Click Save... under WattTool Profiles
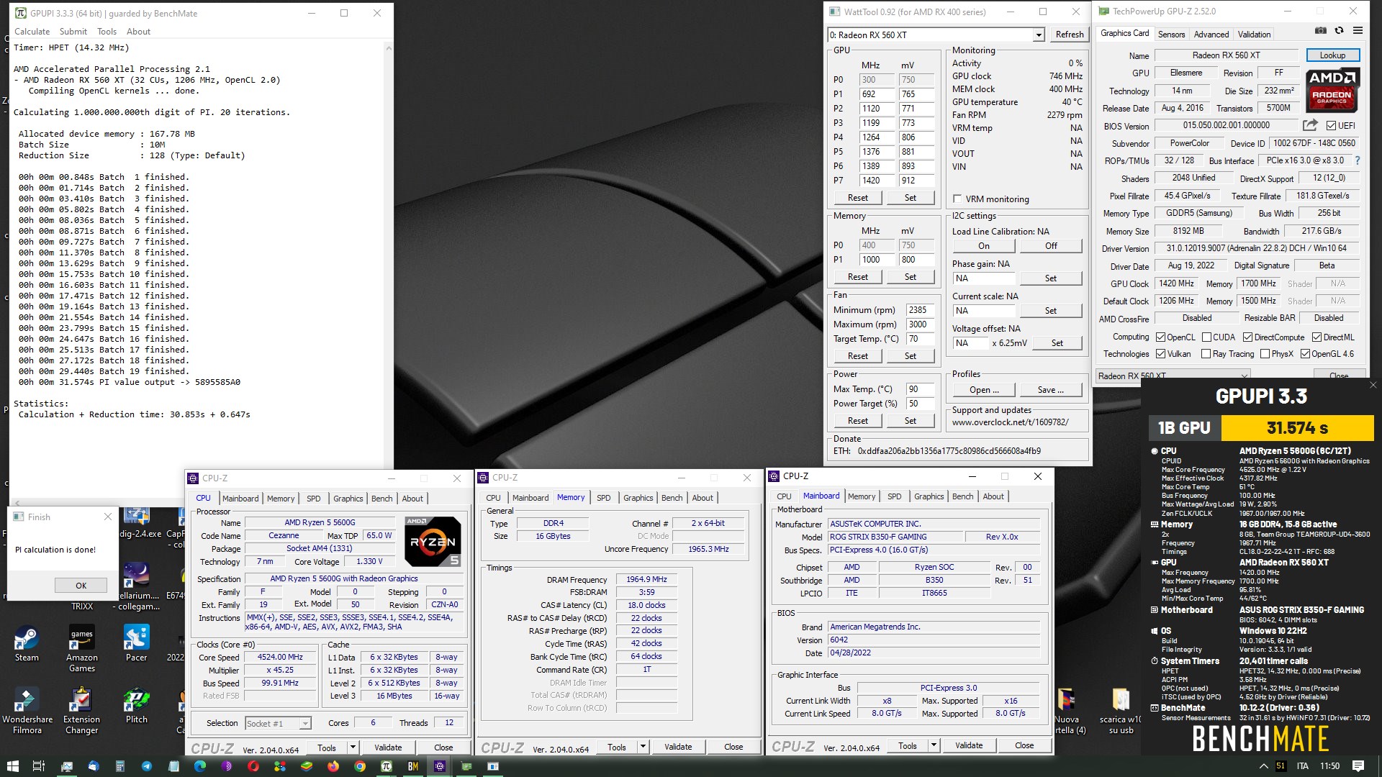The width and height of the screenshot is (1382, 777). pyautogui.click(x=1050, y=389)
